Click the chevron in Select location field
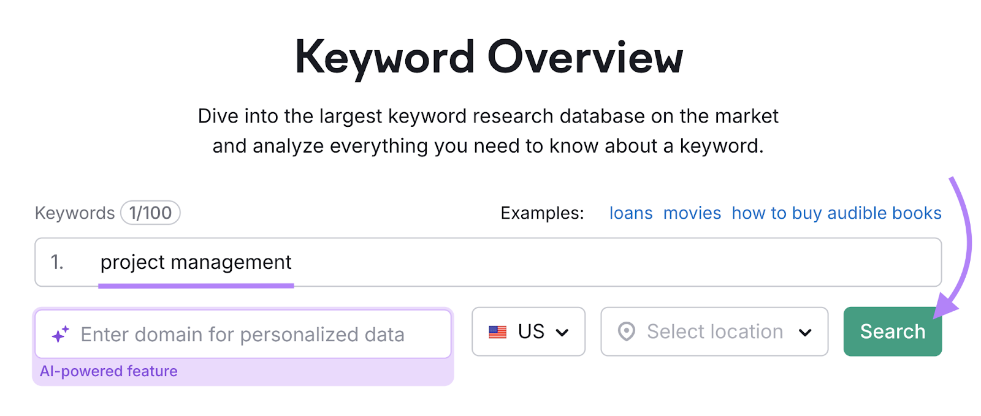 click(806, 332)
